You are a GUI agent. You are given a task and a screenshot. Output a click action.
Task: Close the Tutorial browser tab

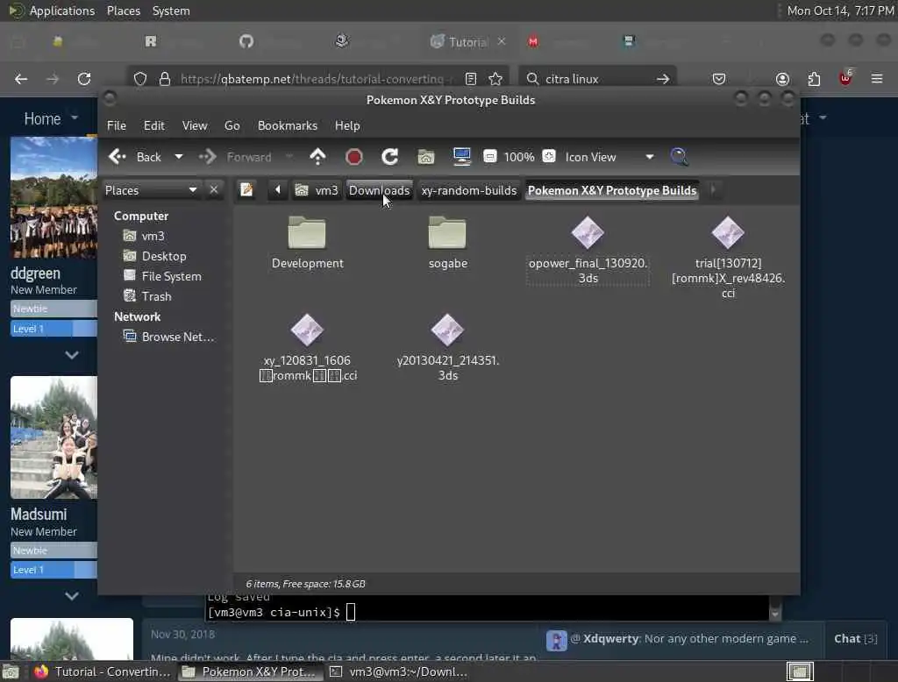502,41
